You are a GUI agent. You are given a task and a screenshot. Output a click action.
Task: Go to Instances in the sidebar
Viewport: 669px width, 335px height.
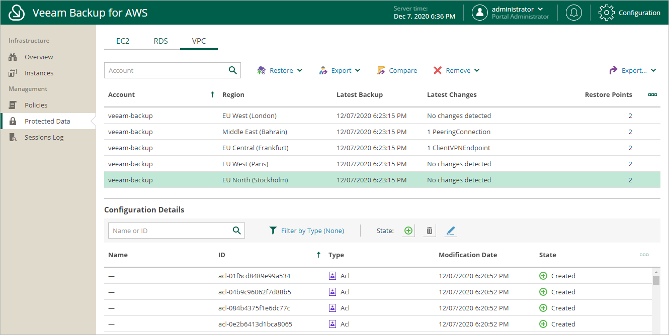click(x=39, y=73)
